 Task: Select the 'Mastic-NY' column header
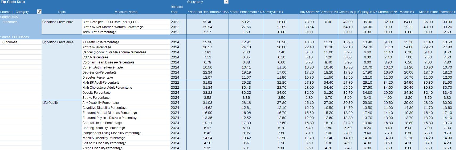pos(407,12)
